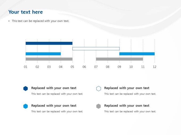Click the "12" axis label
Screen dimensions: 181x135
(x=154, y=67)
